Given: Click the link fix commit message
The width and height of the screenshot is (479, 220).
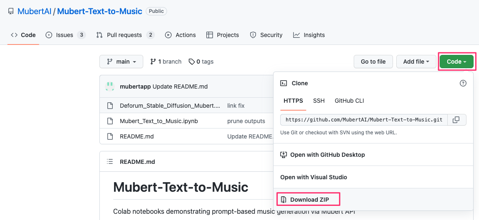Looking at the screenshot, I should click(x=236, y=106).
